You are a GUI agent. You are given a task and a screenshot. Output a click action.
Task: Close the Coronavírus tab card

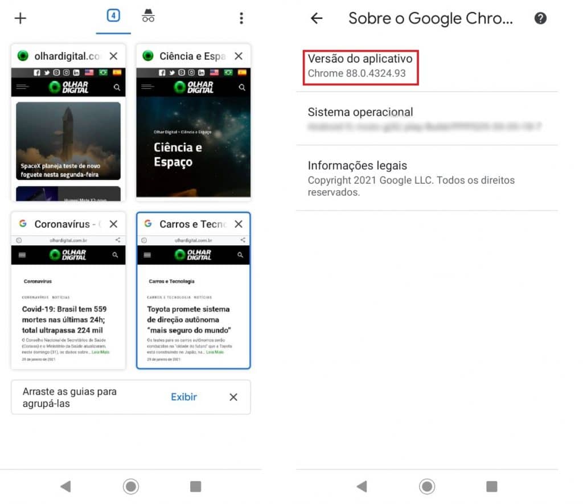tap(114, 224)
